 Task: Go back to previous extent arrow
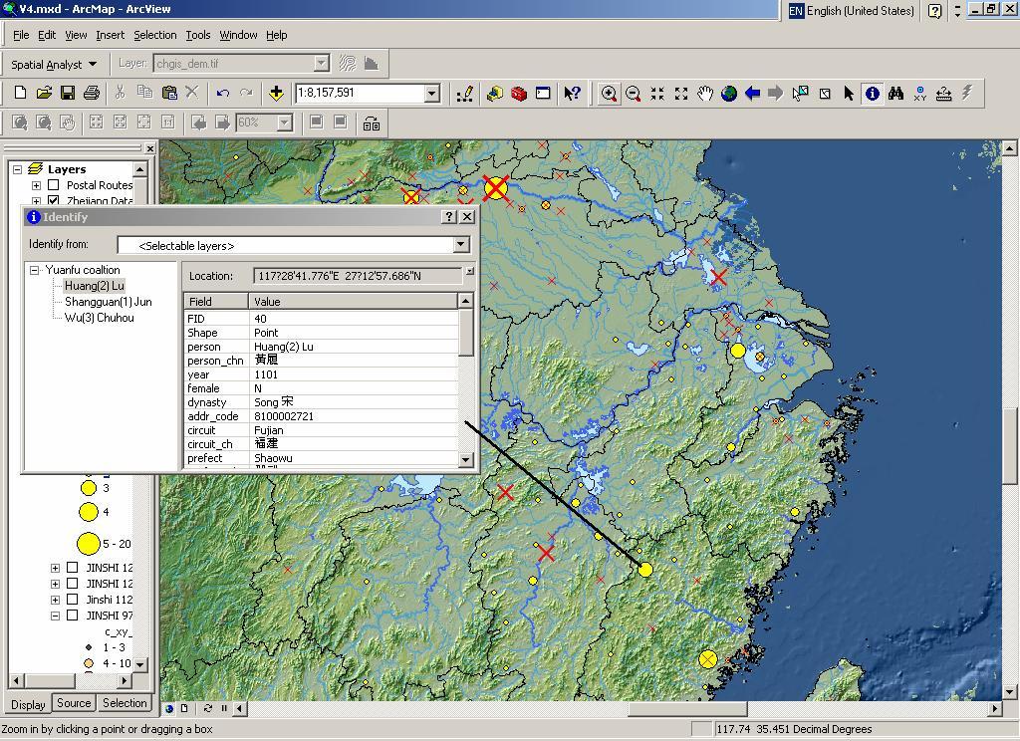click(753, 93)
